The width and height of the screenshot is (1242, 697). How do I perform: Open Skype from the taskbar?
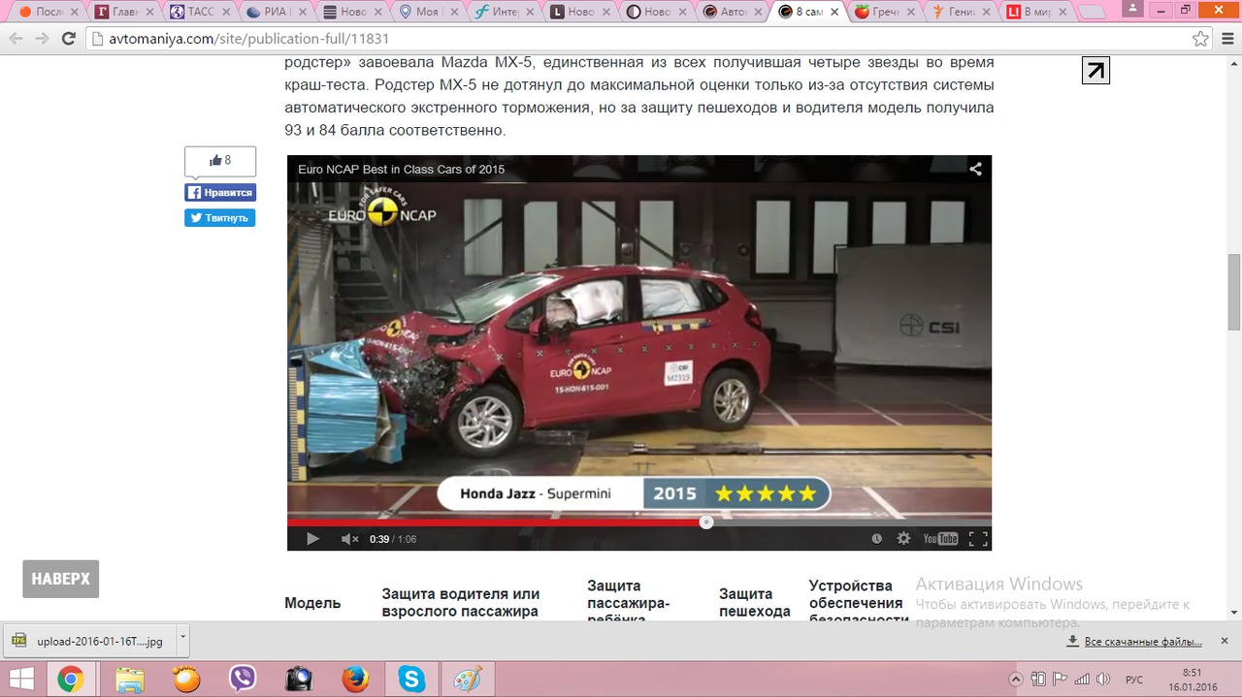point(412,680)
